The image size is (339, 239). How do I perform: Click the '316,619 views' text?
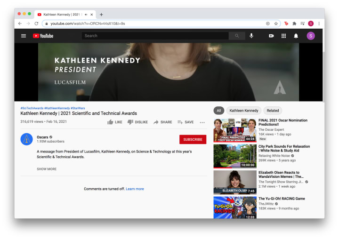click(32, 122)
